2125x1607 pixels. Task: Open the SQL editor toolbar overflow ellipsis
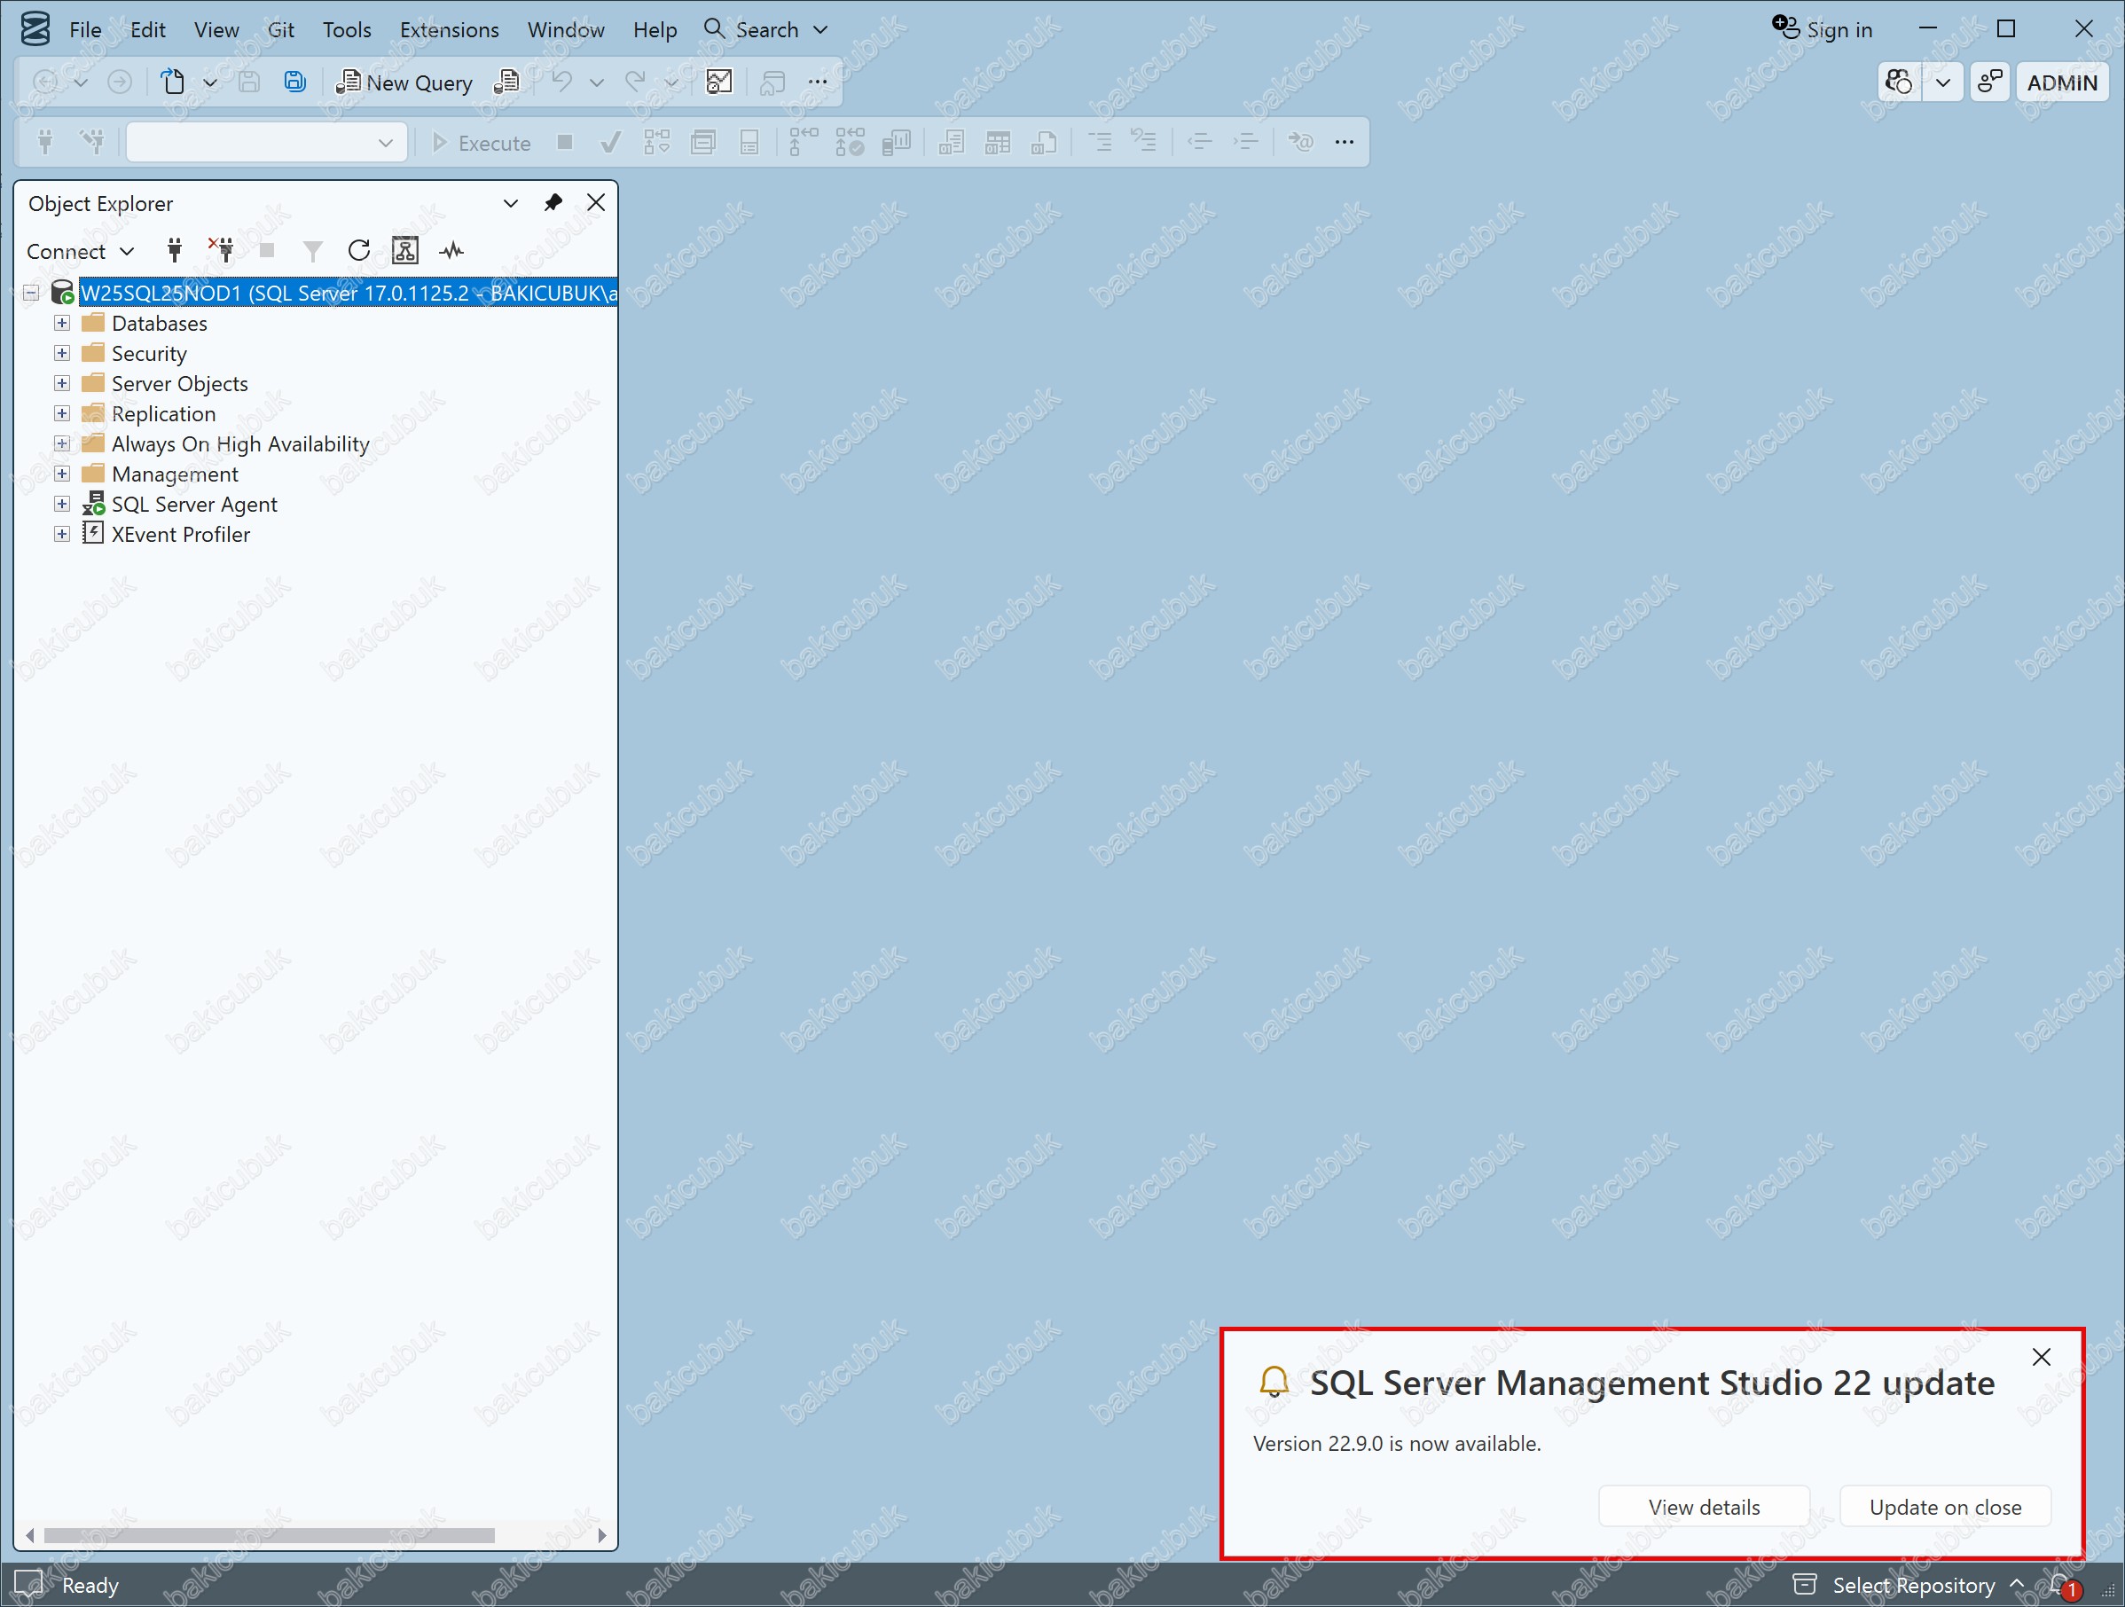point(1344,143)
